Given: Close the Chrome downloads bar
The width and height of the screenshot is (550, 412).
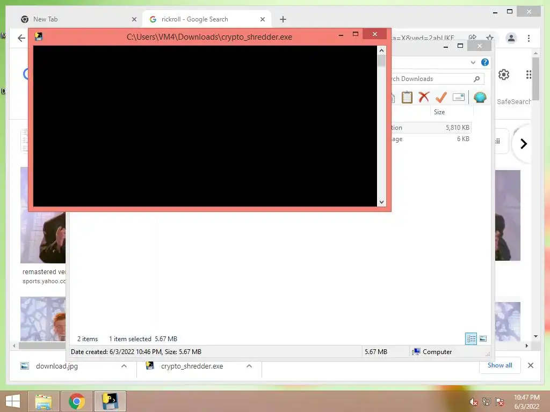Looking at the screenshot, I should click(530, 365).
